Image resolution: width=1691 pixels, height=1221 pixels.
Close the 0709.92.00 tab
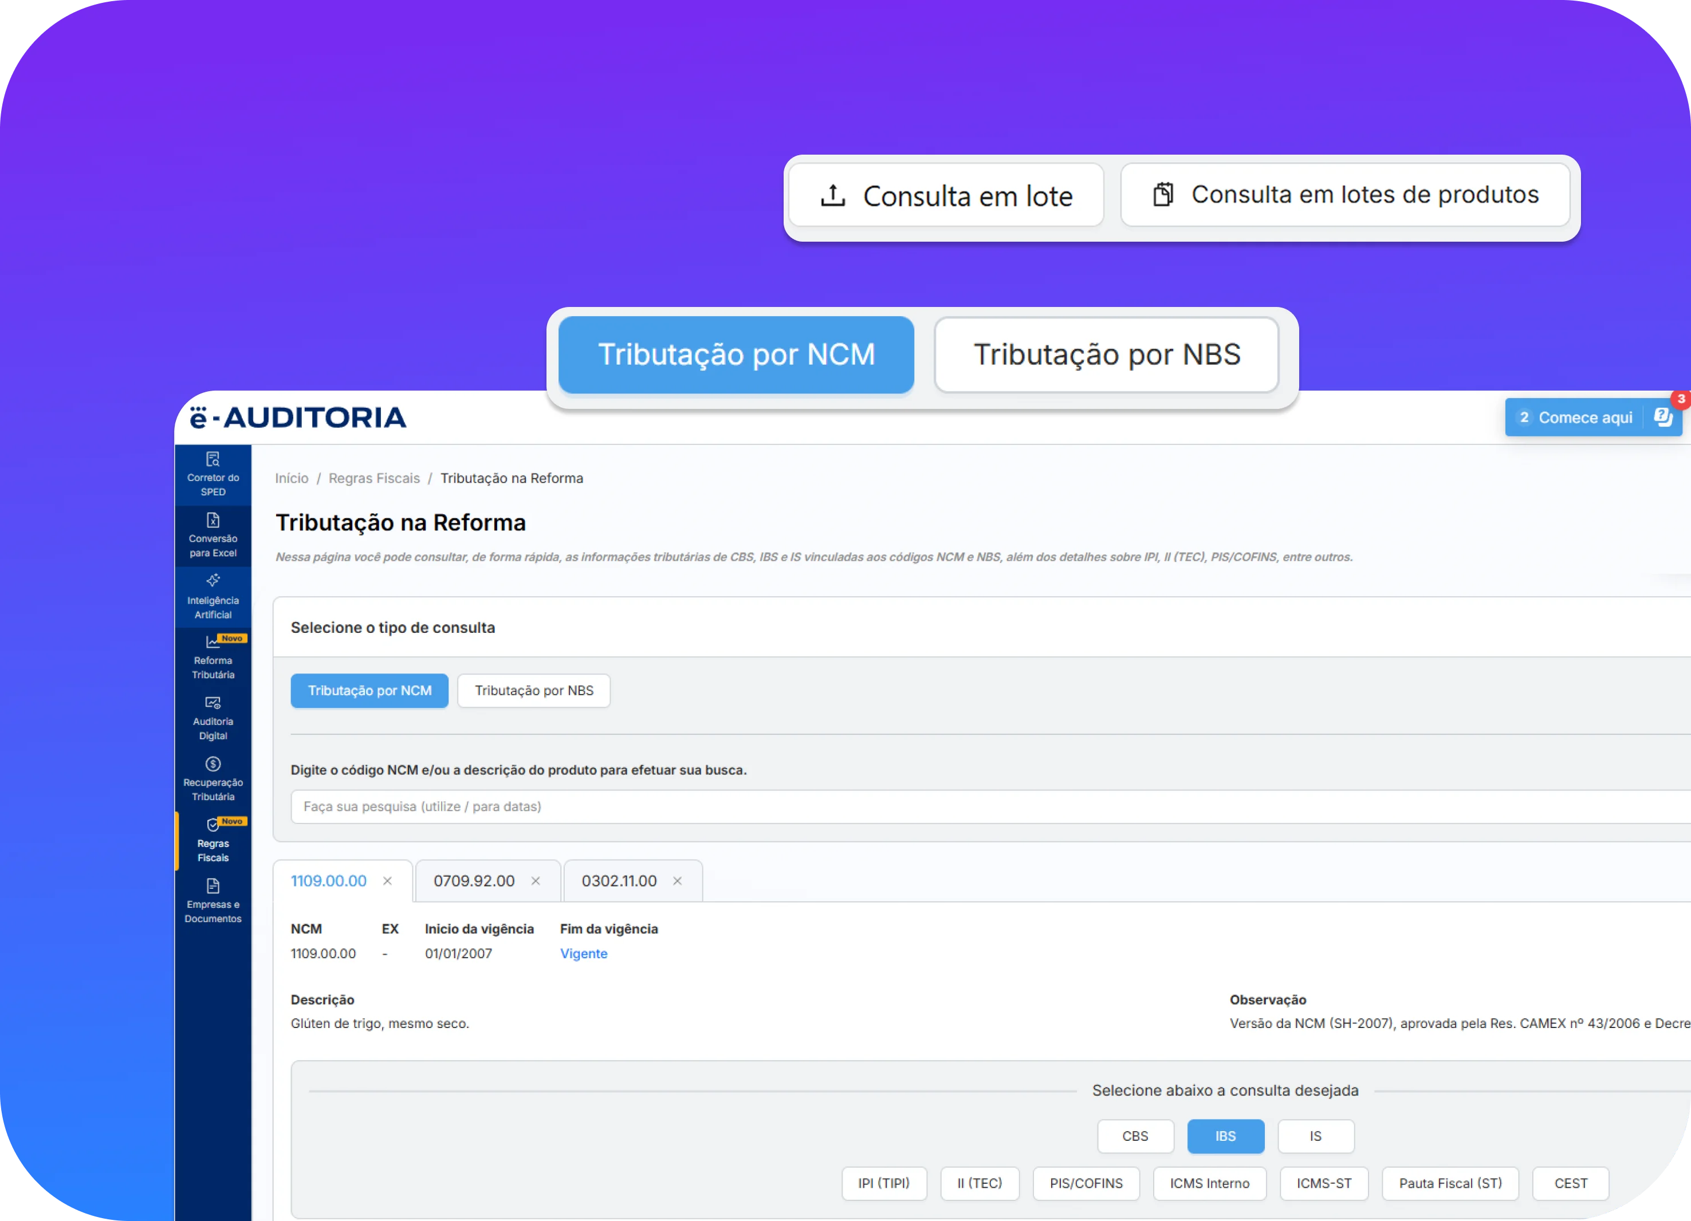pyautogui.click(x=536, y=881)
